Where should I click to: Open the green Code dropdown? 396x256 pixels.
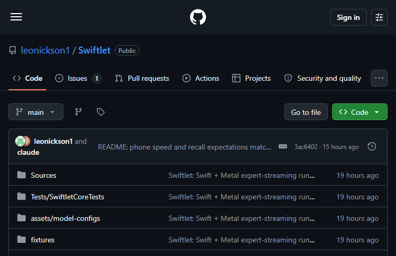pos(360,112)
